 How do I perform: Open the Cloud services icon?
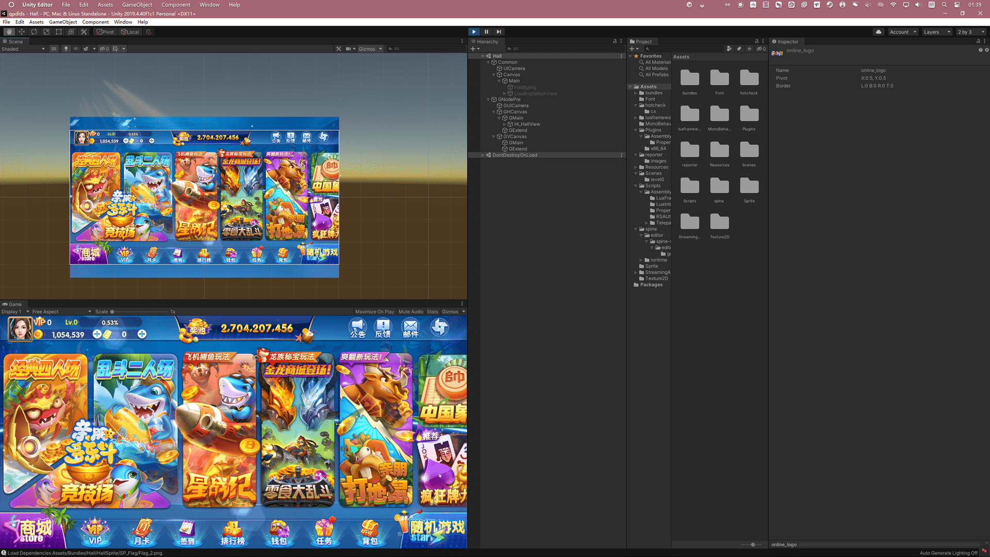coord(879,32)
